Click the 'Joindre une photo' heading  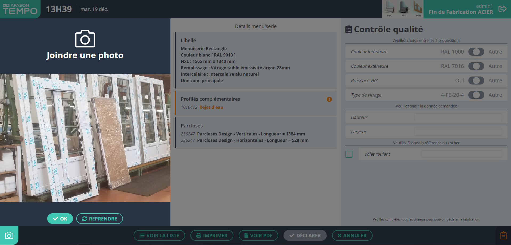[x=85, y=55]
